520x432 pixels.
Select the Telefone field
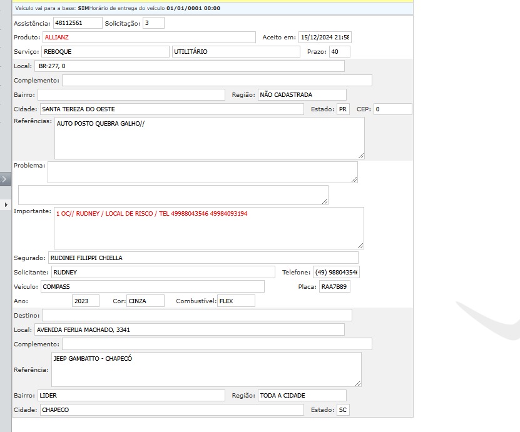coord(336,273)
